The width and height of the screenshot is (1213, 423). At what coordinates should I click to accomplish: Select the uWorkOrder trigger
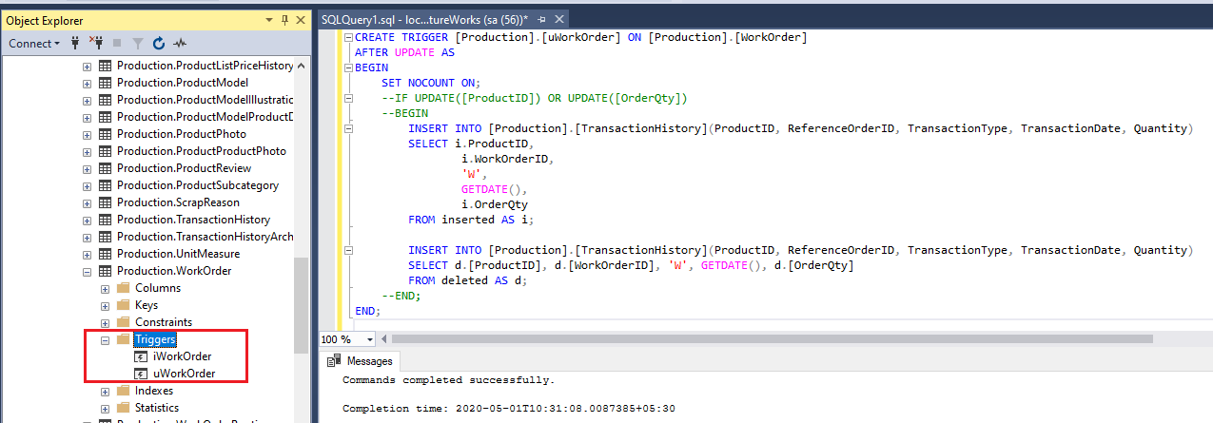185,374
